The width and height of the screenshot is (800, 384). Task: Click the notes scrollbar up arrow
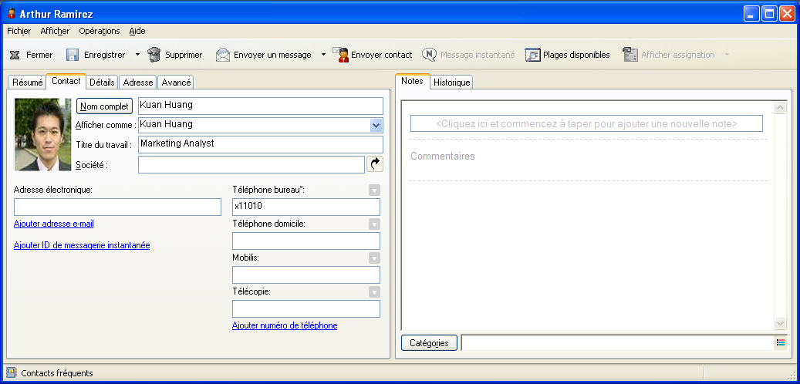click(x=781, y=108)
